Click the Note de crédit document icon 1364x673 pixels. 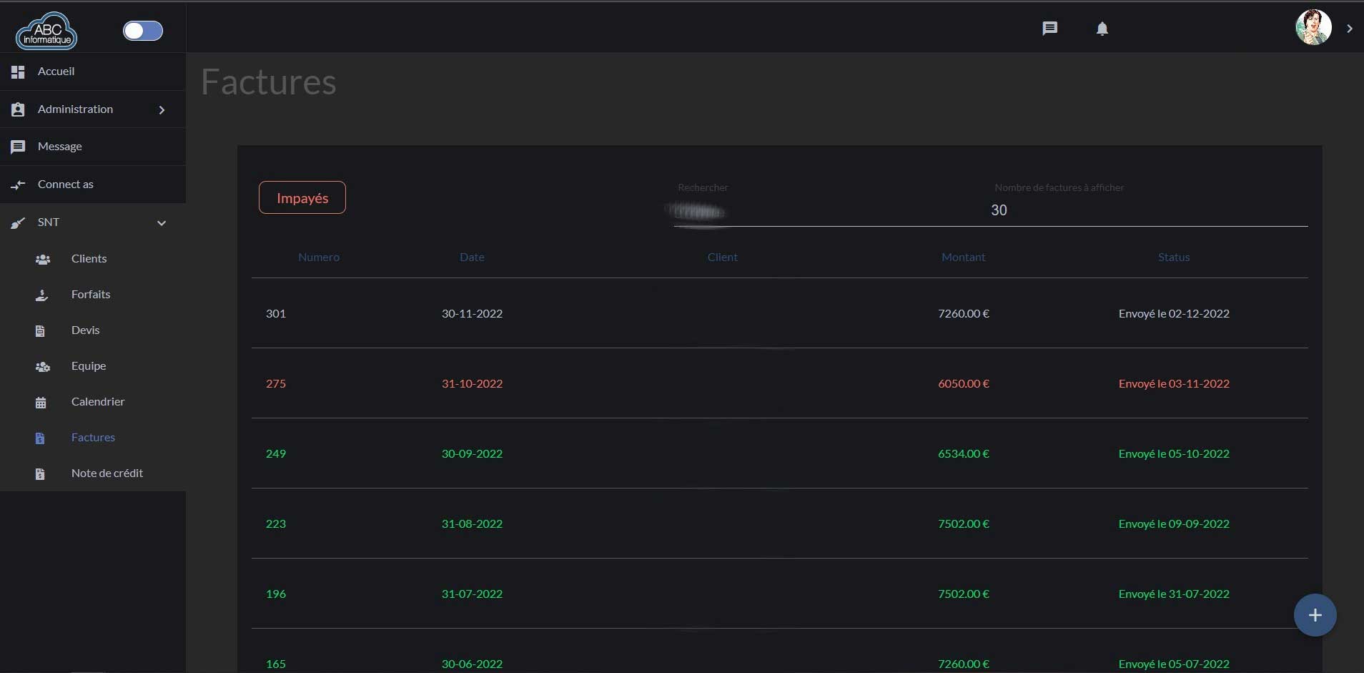40,473
